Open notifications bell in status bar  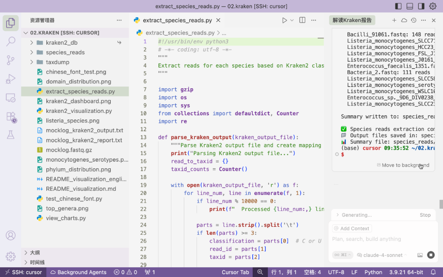click(x=433, y=272)
